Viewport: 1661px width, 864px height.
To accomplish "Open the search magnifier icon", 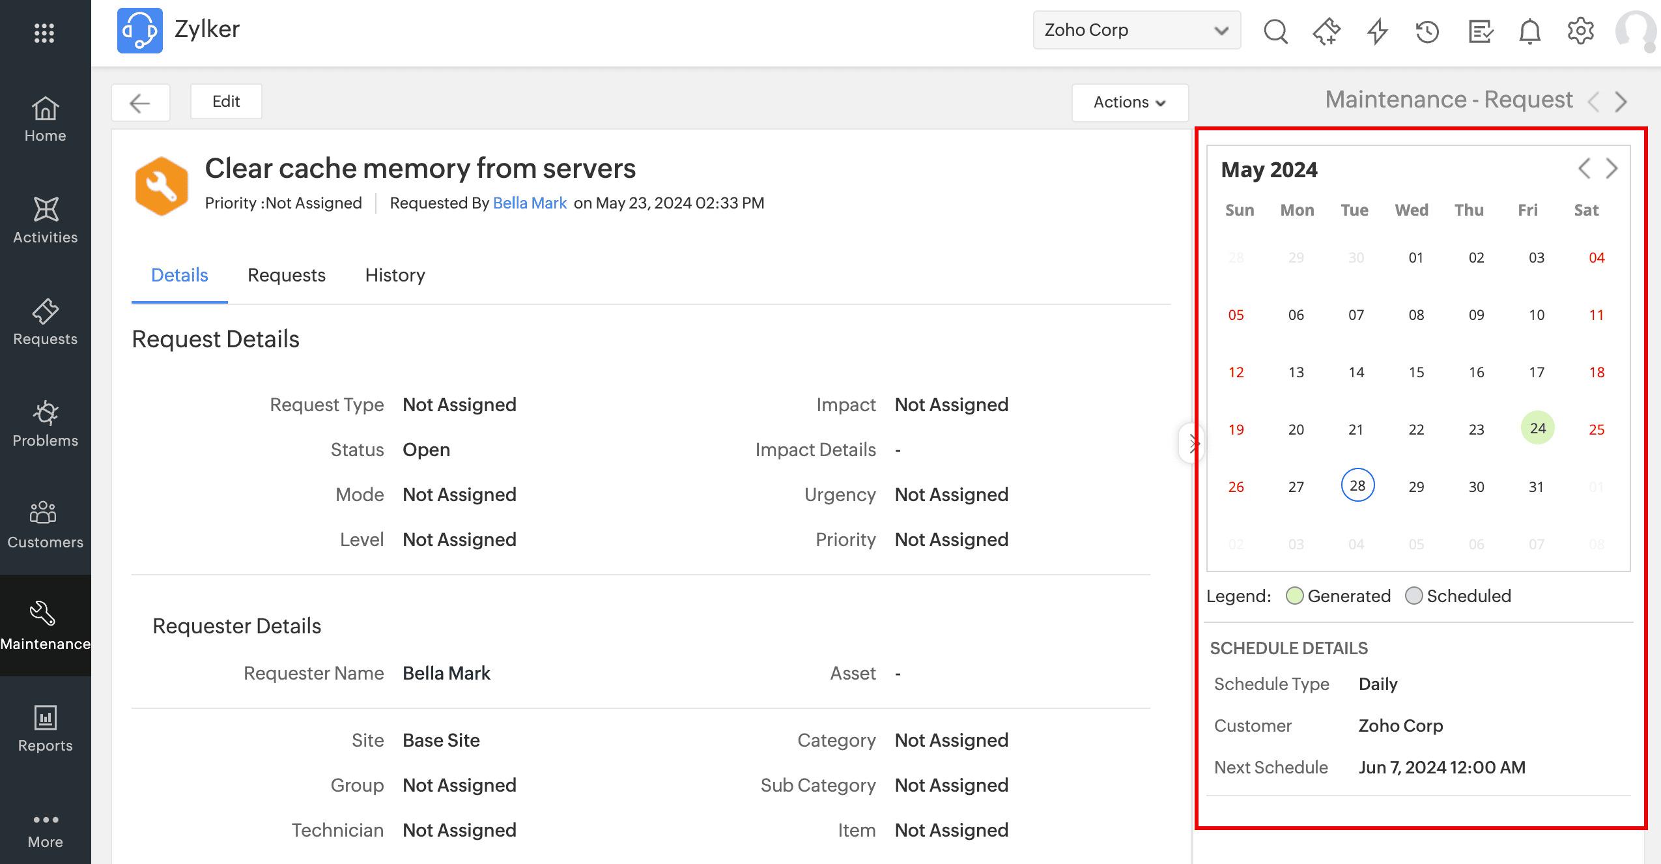I will pyautogui.click(x=1275, y=31).
